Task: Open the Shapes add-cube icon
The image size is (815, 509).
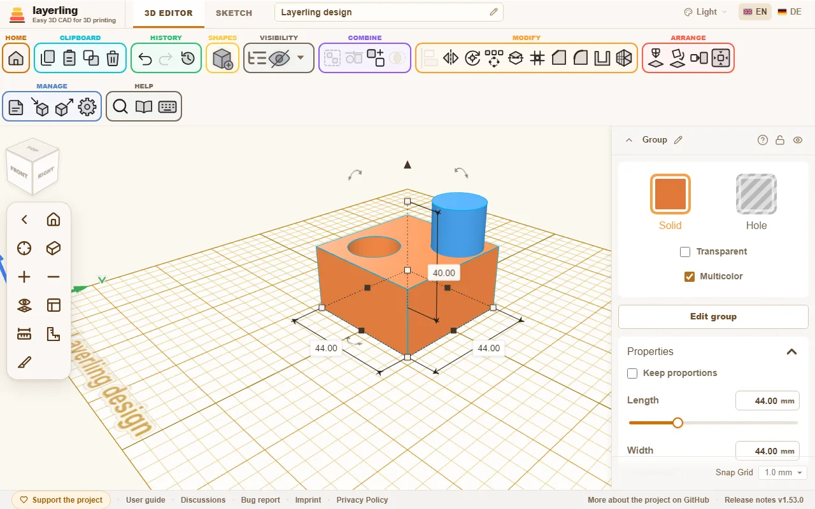Action: 222,59
